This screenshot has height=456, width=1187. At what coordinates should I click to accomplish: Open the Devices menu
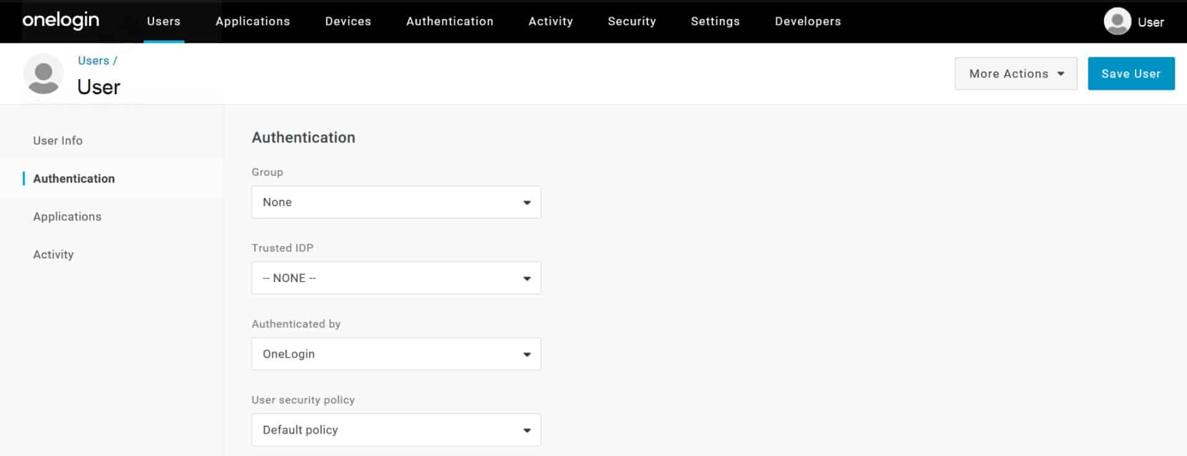348,21
